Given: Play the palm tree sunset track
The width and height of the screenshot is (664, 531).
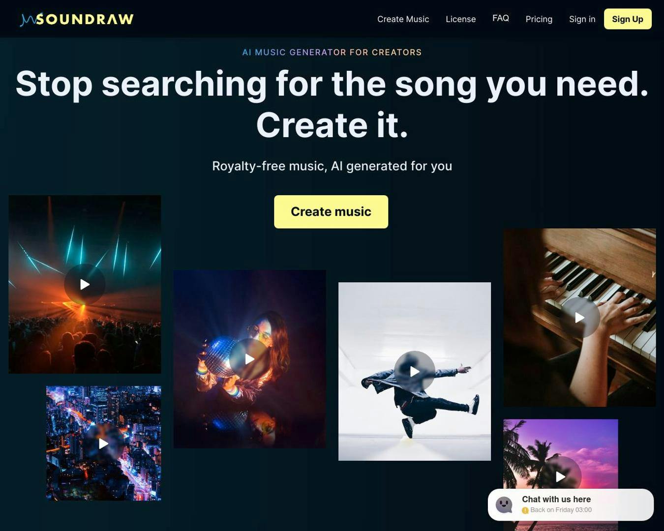Looking at the screenshot, I should tap(561, 476).
